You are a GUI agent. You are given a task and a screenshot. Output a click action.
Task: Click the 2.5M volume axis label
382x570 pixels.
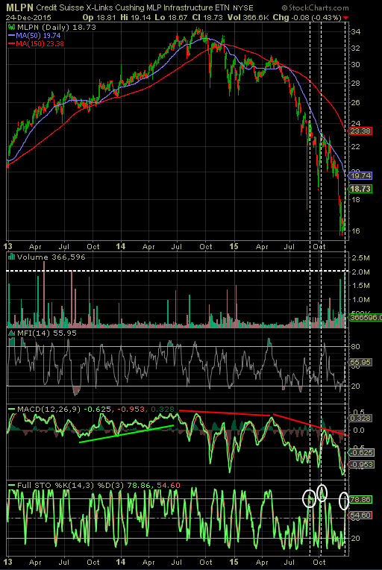coord(359,257)
